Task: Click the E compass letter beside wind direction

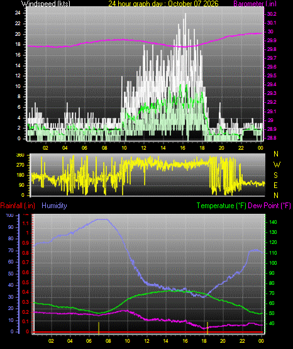Action: pyautogui.click(x=275, y=185)
